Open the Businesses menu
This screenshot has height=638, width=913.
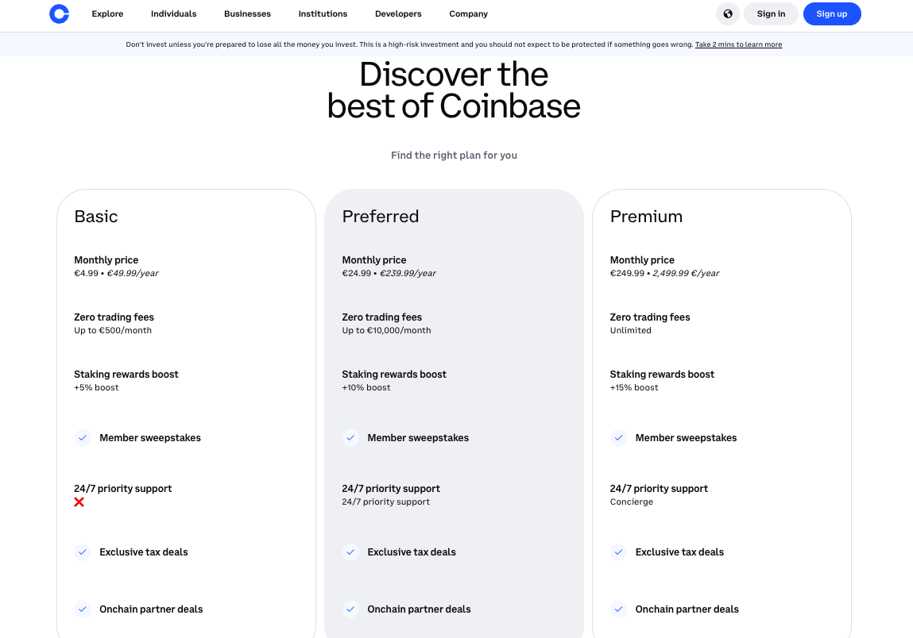tap(247, 13)
